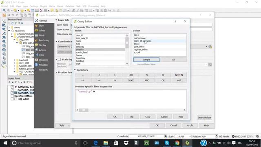The height and width of the screenshot is (147, 261).
Task: Toggle Scale dependent visibility checkbox
Action: point(59,59)
